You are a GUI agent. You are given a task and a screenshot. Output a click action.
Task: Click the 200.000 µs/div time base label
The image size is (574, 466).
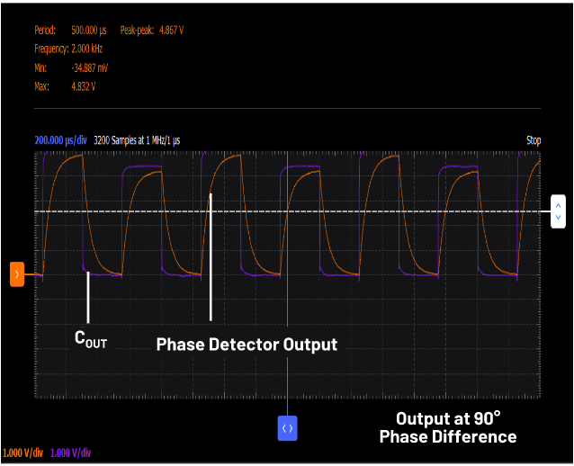coord(60,140)
